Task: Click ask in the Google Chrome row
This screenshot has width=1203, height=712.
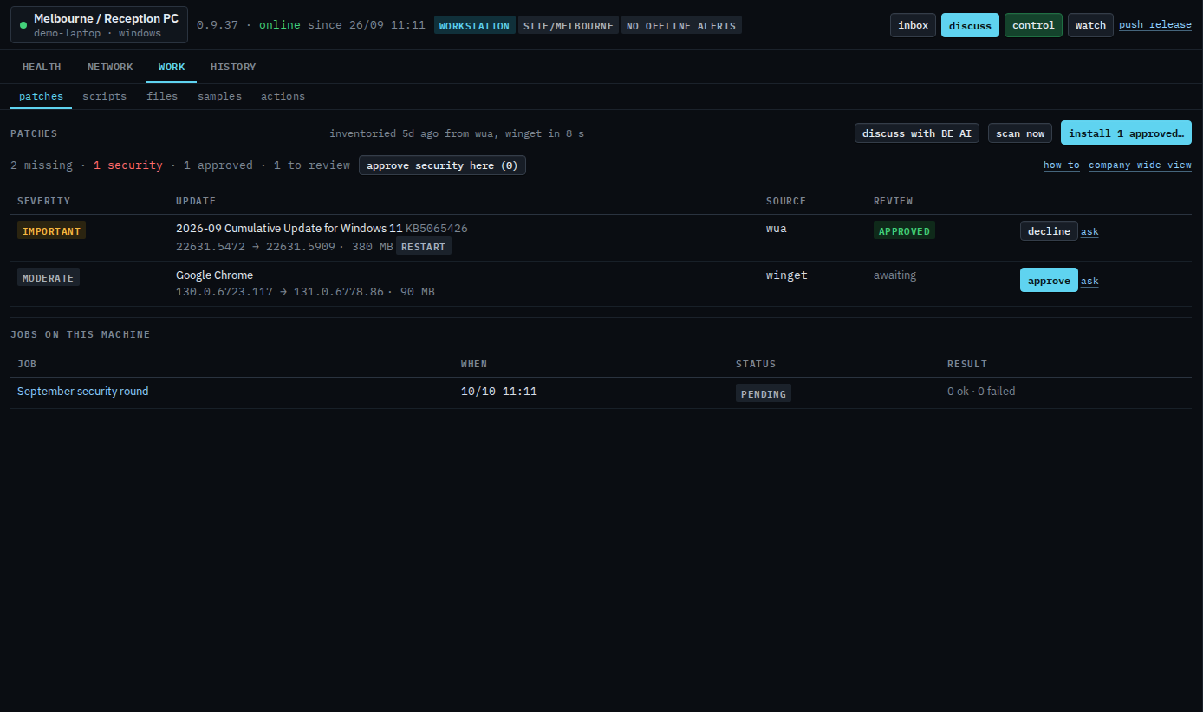Action: 1089,282
